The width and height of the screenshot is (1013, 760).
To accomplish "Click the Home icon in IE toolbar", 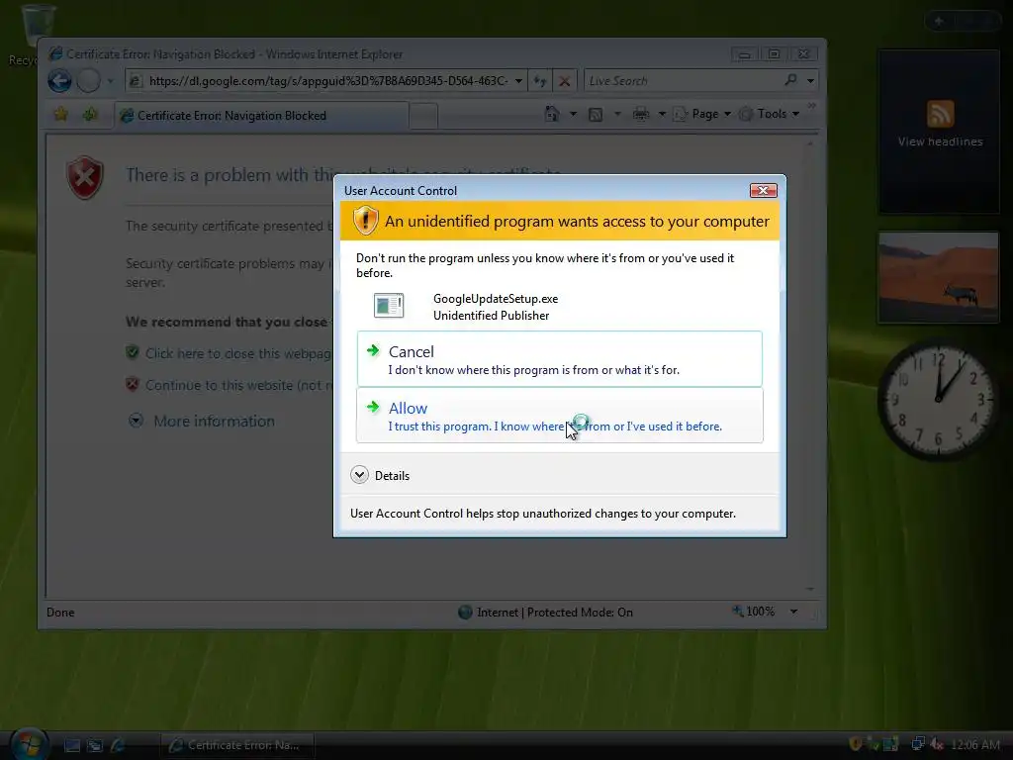I will 552,114.
